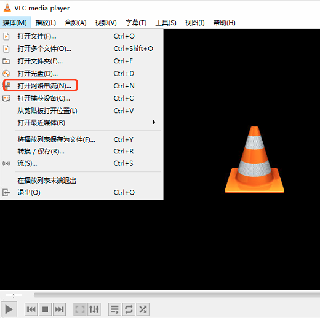Click the open disc icon
The image size is (320, 318).
coord(6,74)
